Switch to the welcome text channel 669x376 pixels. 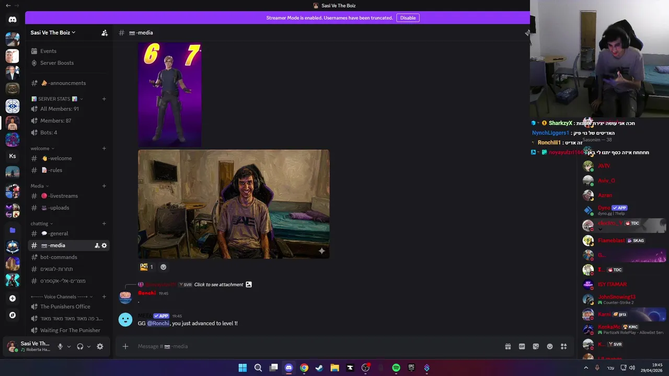click(x=68, y=158)
